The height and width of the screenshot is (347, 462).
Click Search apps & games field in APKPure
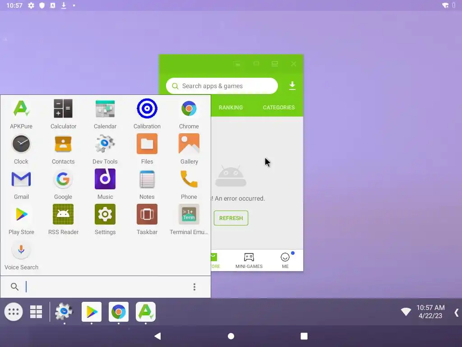point(222,86)
